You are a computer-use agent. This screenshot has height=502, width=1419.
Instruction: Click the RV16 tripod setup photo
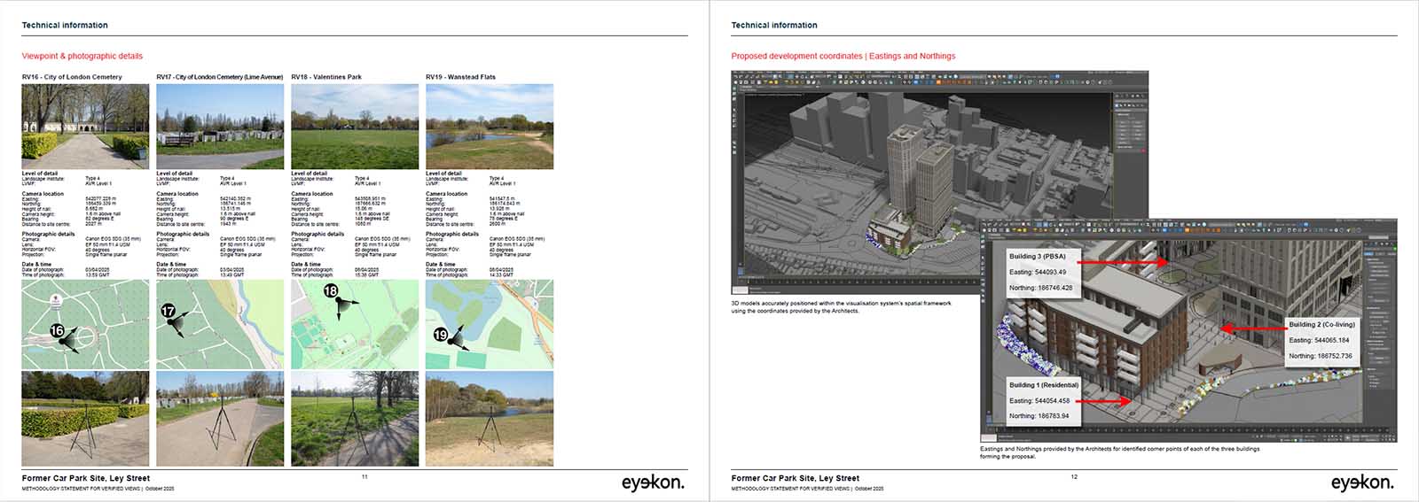85,418
